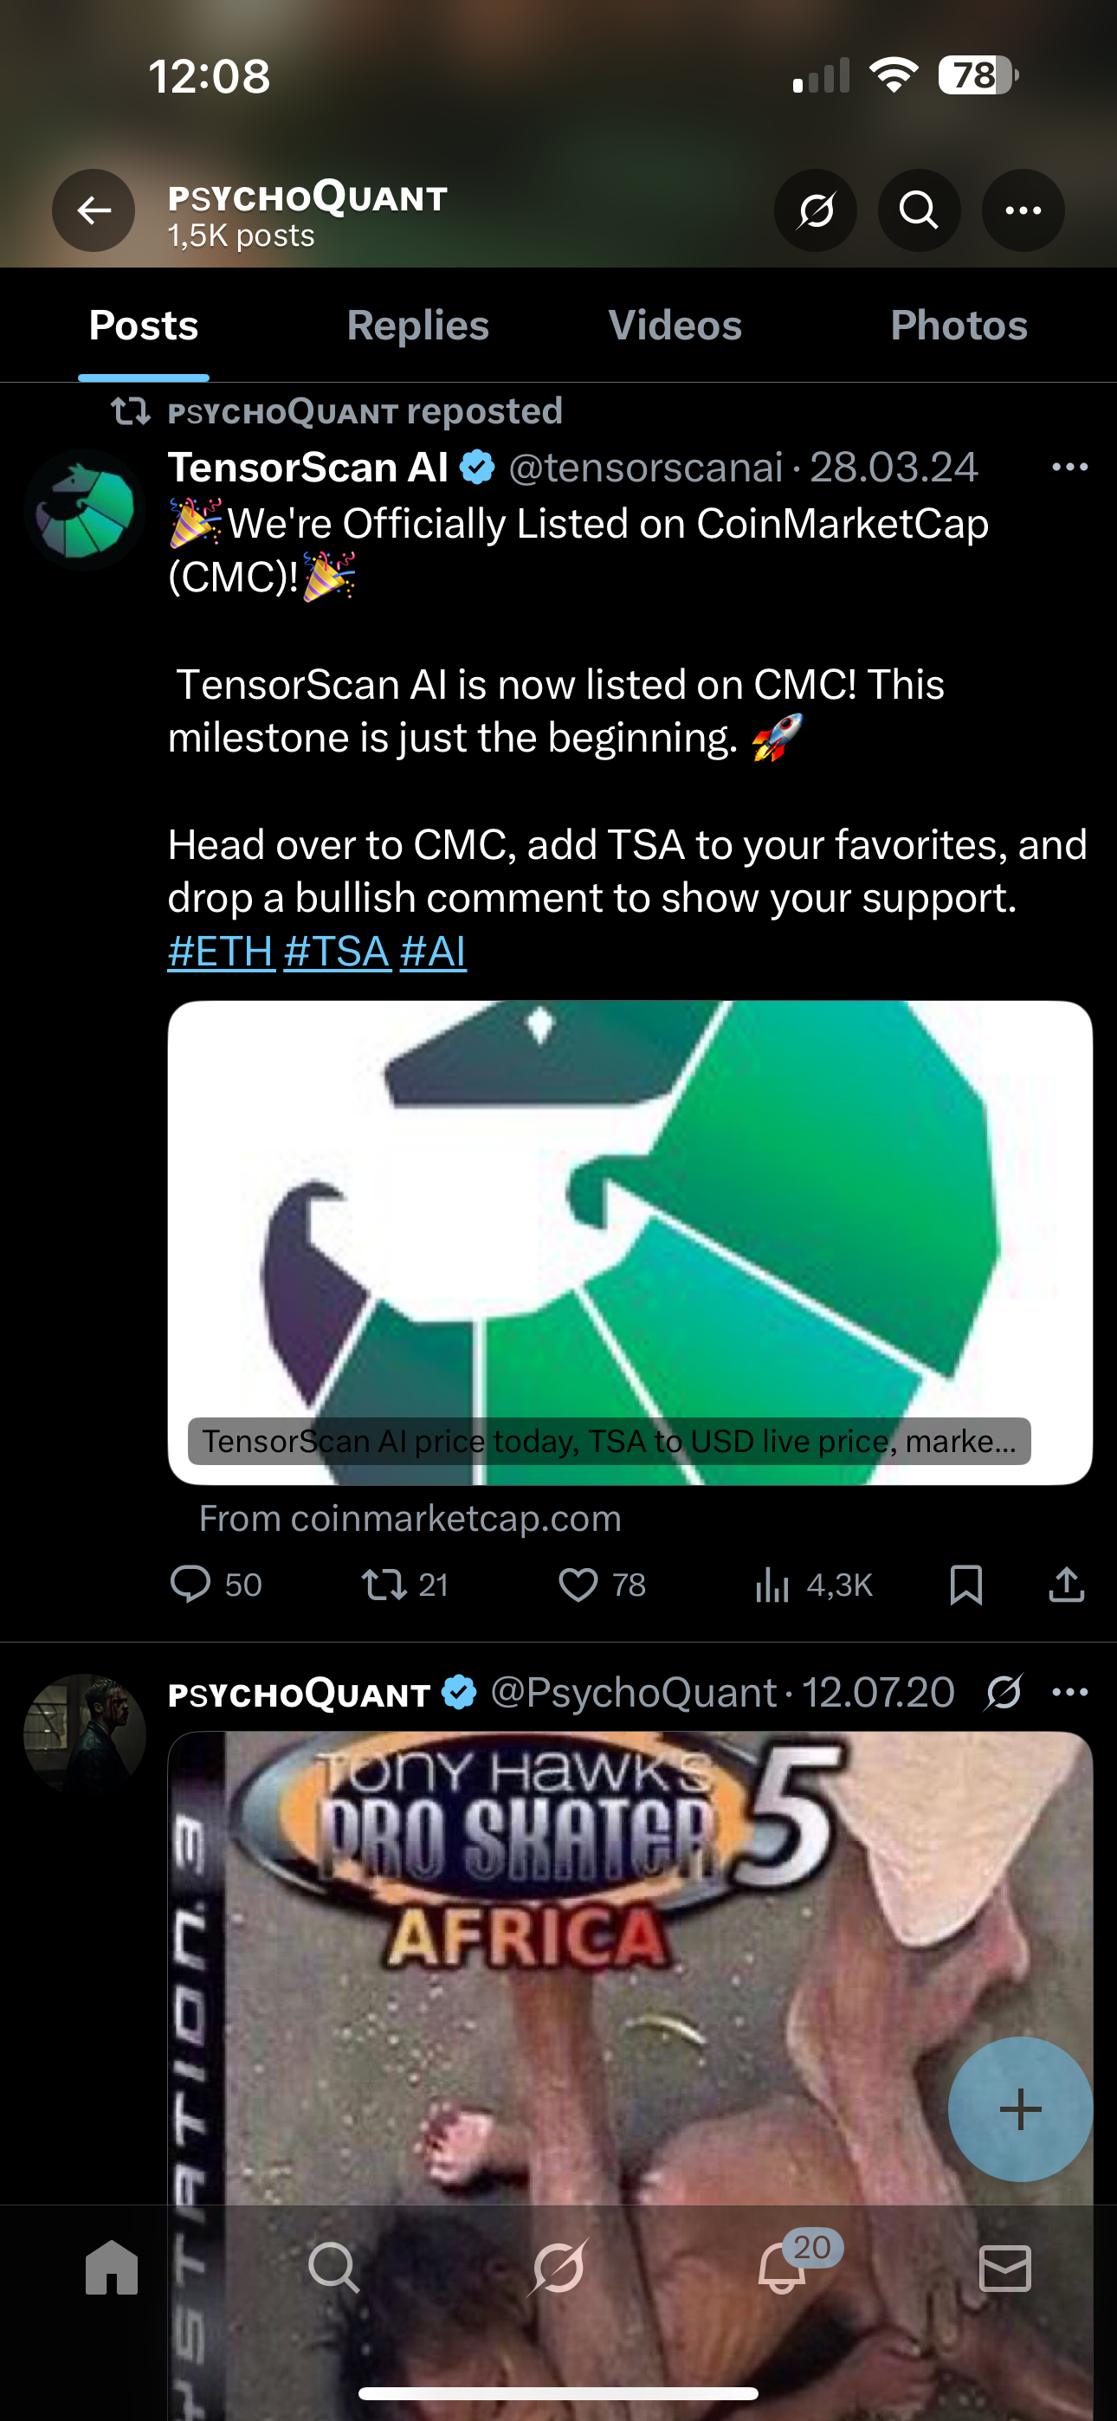Tap the back arrow button

94,210
